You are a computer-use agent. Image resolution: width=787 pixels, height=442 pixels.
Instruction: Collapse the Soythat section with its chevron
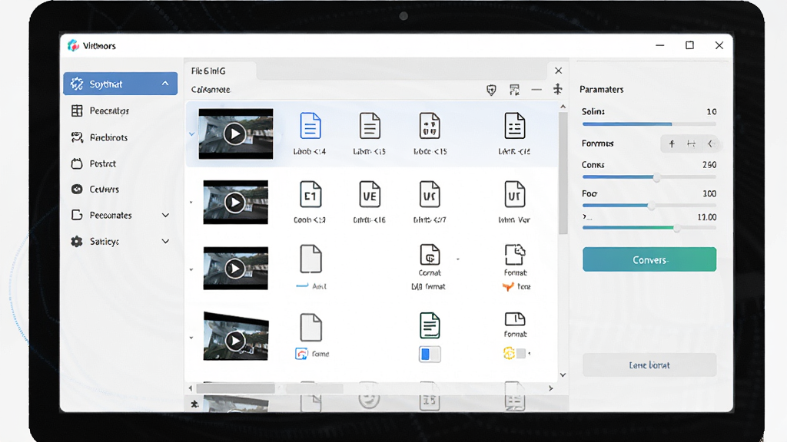[x=165, y=84]
